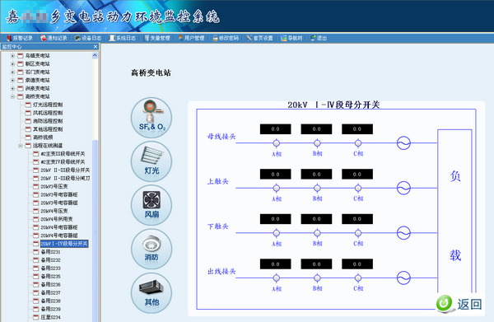Open 报警记录 alarm records in toolbar
The width and height of the screenshot is (494, 322).
[x=20, y=38]
